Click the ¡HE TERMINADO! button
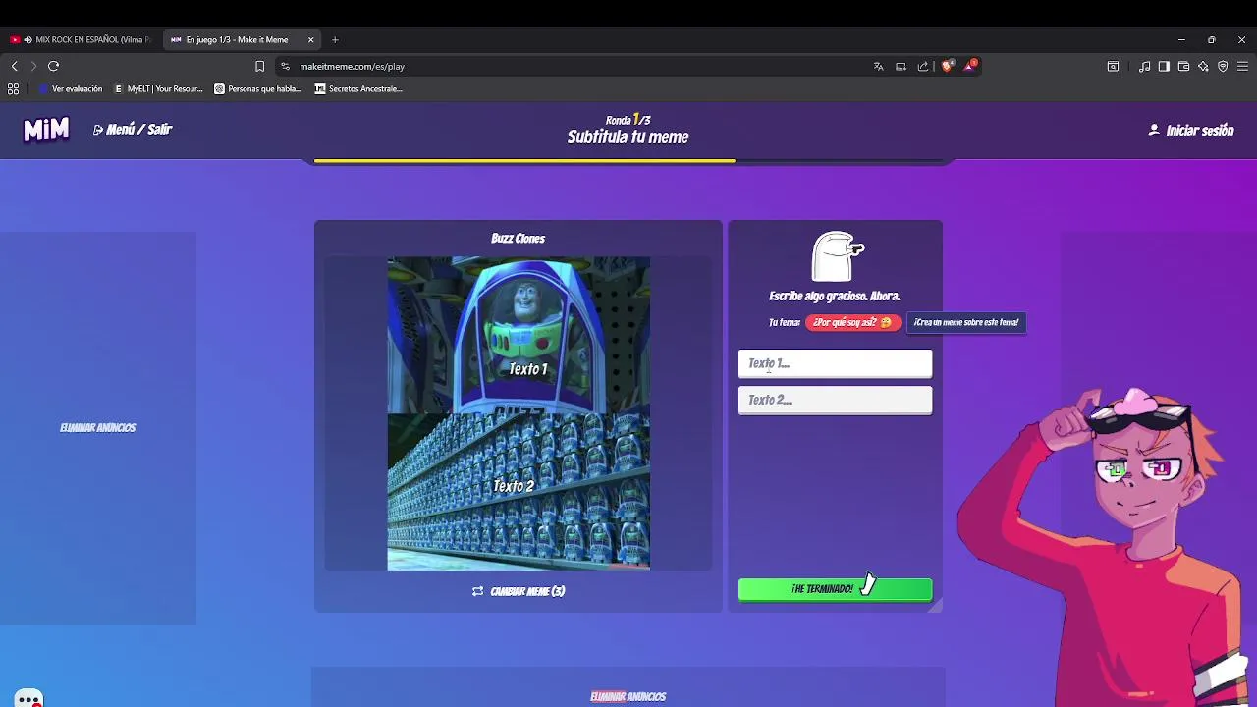1257x707 pixels. point(835,589)
